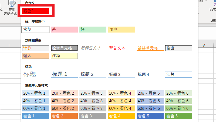Choose the 适中 neutral cell style
This screenshot has width=216, height=122.
121,30
